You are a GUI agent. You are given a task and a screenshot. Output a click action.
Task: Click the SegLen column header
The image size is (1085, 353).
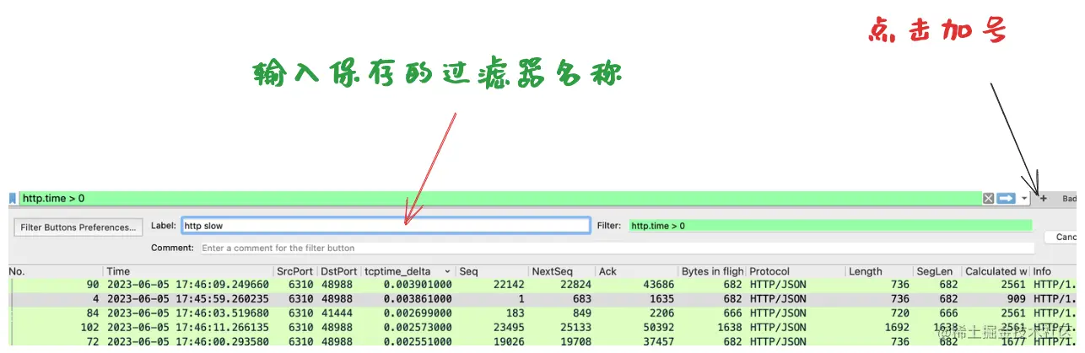point(939,271)
